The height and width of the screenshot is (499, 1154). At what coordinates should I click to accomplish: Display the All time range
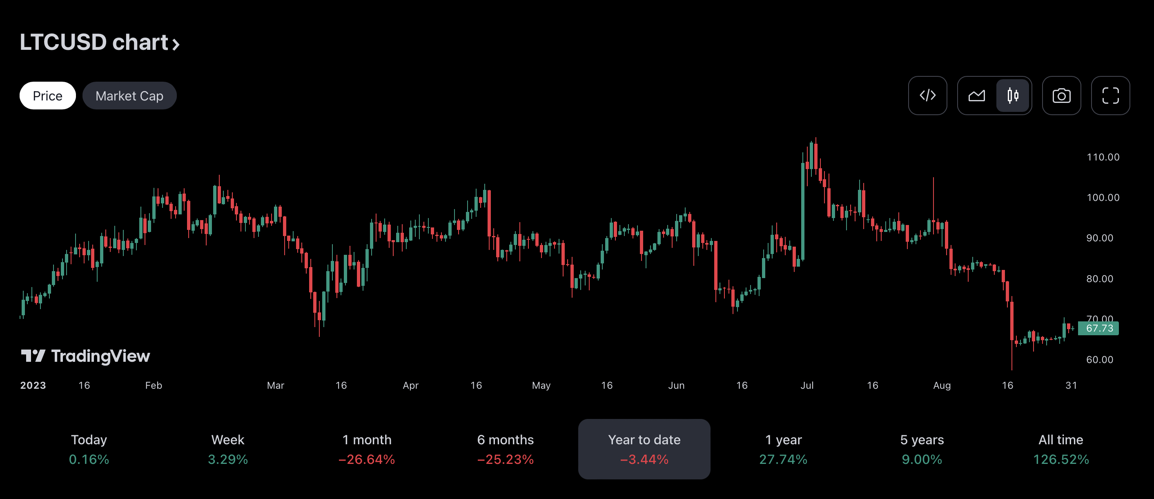(1060, 449)
